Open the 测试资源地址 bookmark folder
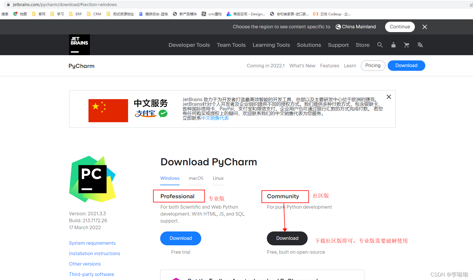The image size is (473, 280). tap(120, 14)
